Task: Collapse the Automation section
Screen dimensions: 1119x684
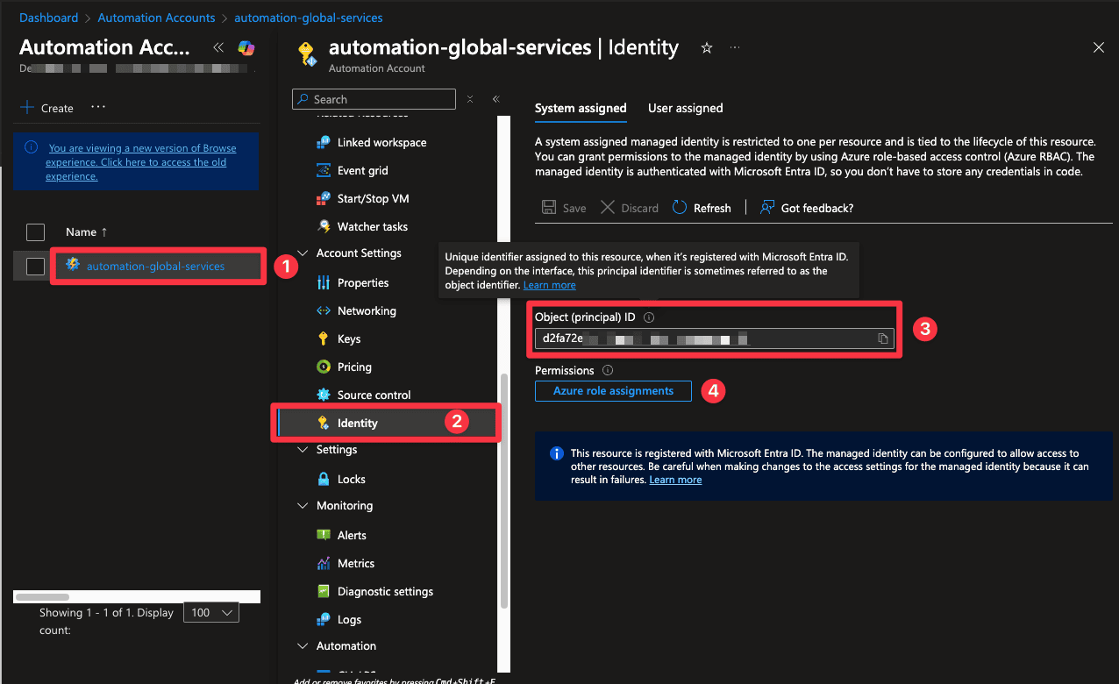Action: [x=303, y=646]
